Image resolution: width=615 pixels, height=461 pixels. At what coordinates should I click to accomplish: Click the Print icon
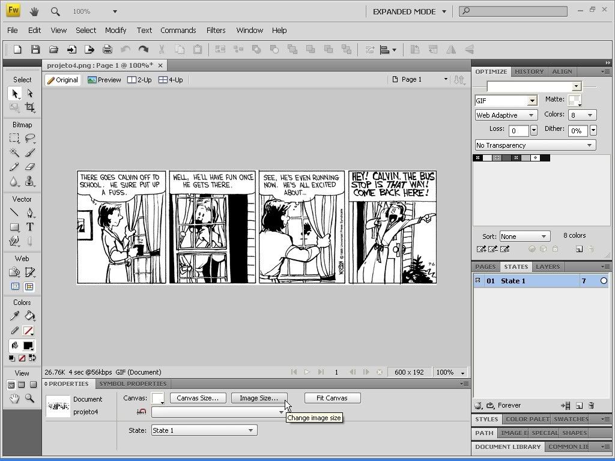[x=107, y=49]
